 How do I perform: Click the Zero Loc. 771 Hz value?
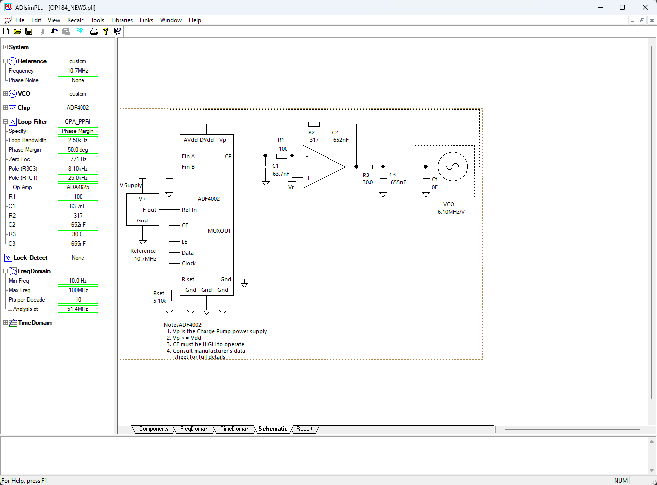[x=78, y=159]
